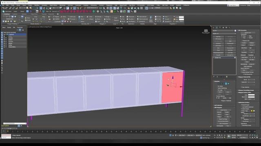Viewport: 261px width, 146px height.
Task: Open the Create command panel tab
Action: tap(213, 28)
